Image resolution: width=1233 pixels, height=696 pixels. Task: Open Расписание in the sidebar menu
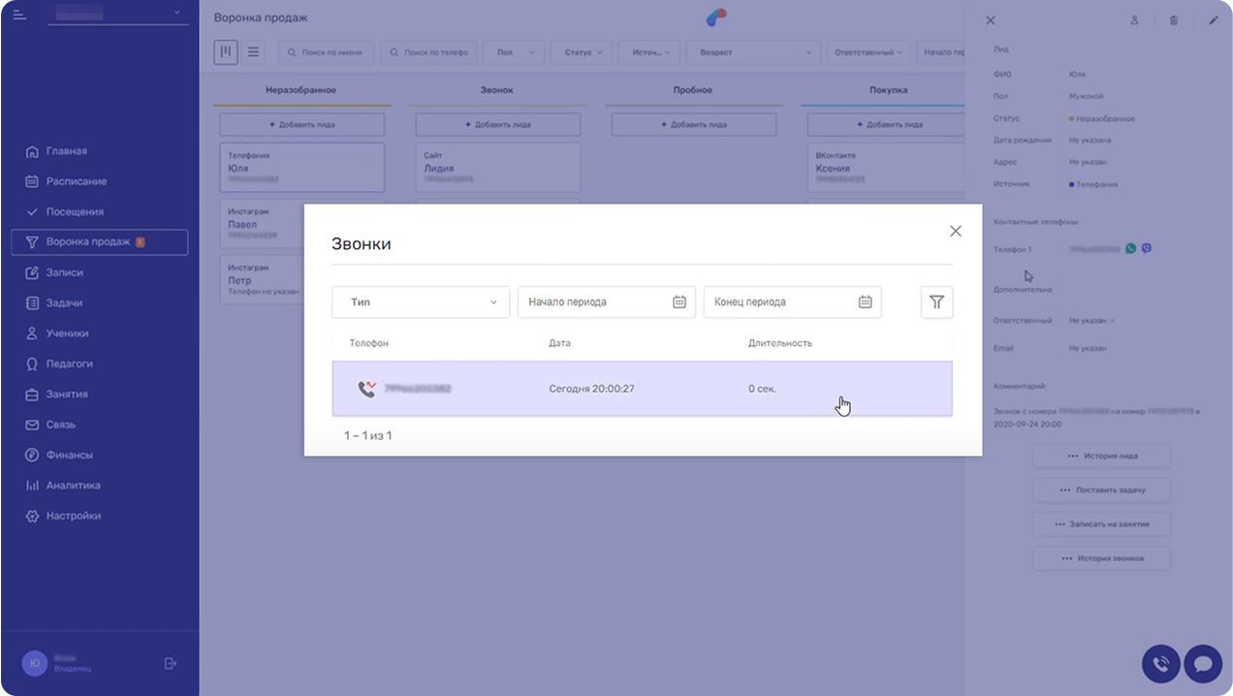[x=77, y=181]
